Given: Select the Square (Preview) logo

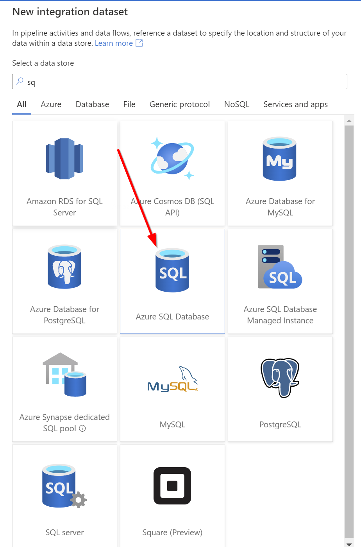Looking at the screenshot, I should [172, 486].
